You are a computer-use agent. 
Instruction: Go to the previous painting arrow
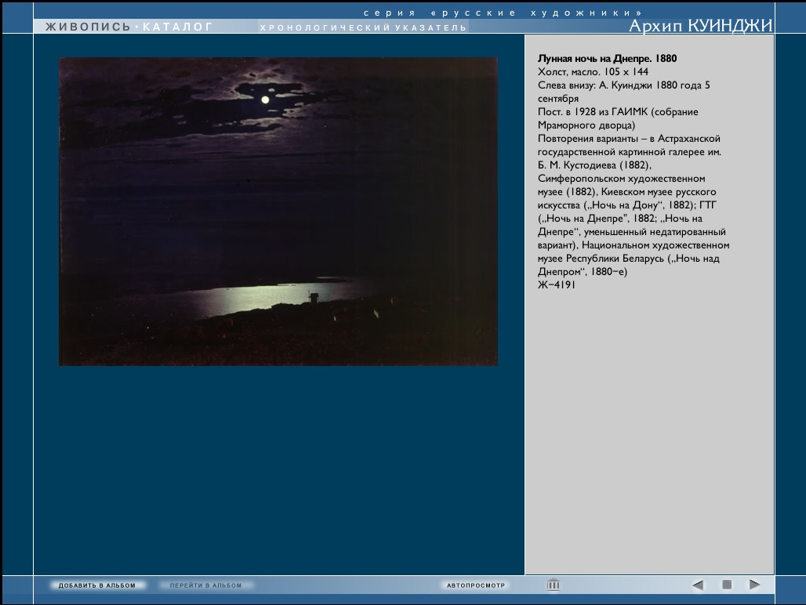(x=698, y=585)
